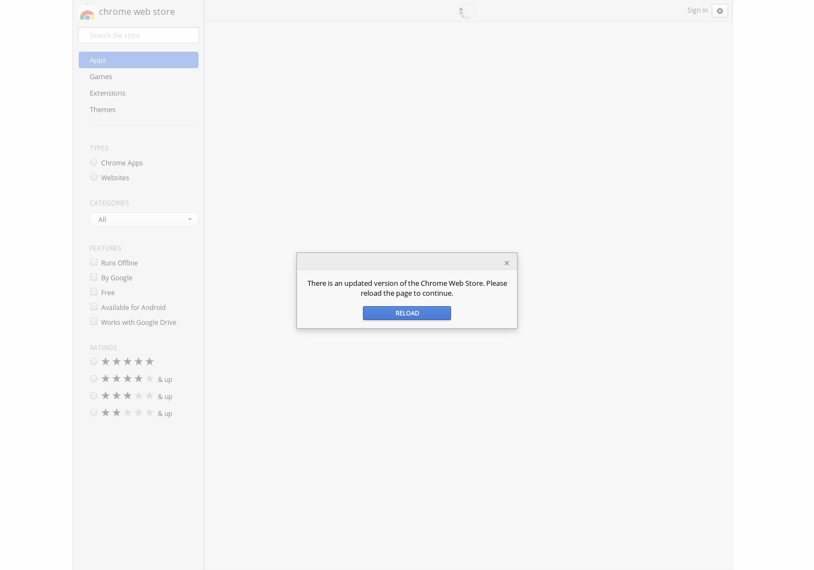Image resolution: width=814 pixels, height=570 pixels.
Task: Open the Categories dropdown showing All
Action: pyautogui.click(x=144, y=220)
